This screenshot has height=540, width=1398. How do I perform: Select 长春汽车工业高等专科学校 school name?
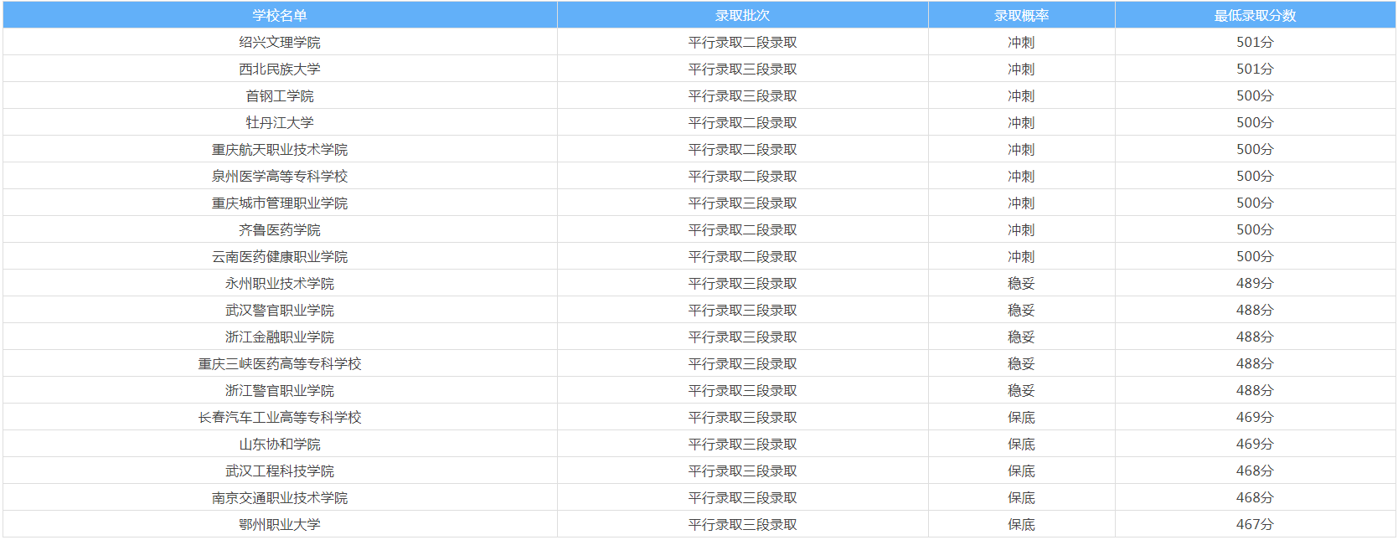(x=280, y=417)
